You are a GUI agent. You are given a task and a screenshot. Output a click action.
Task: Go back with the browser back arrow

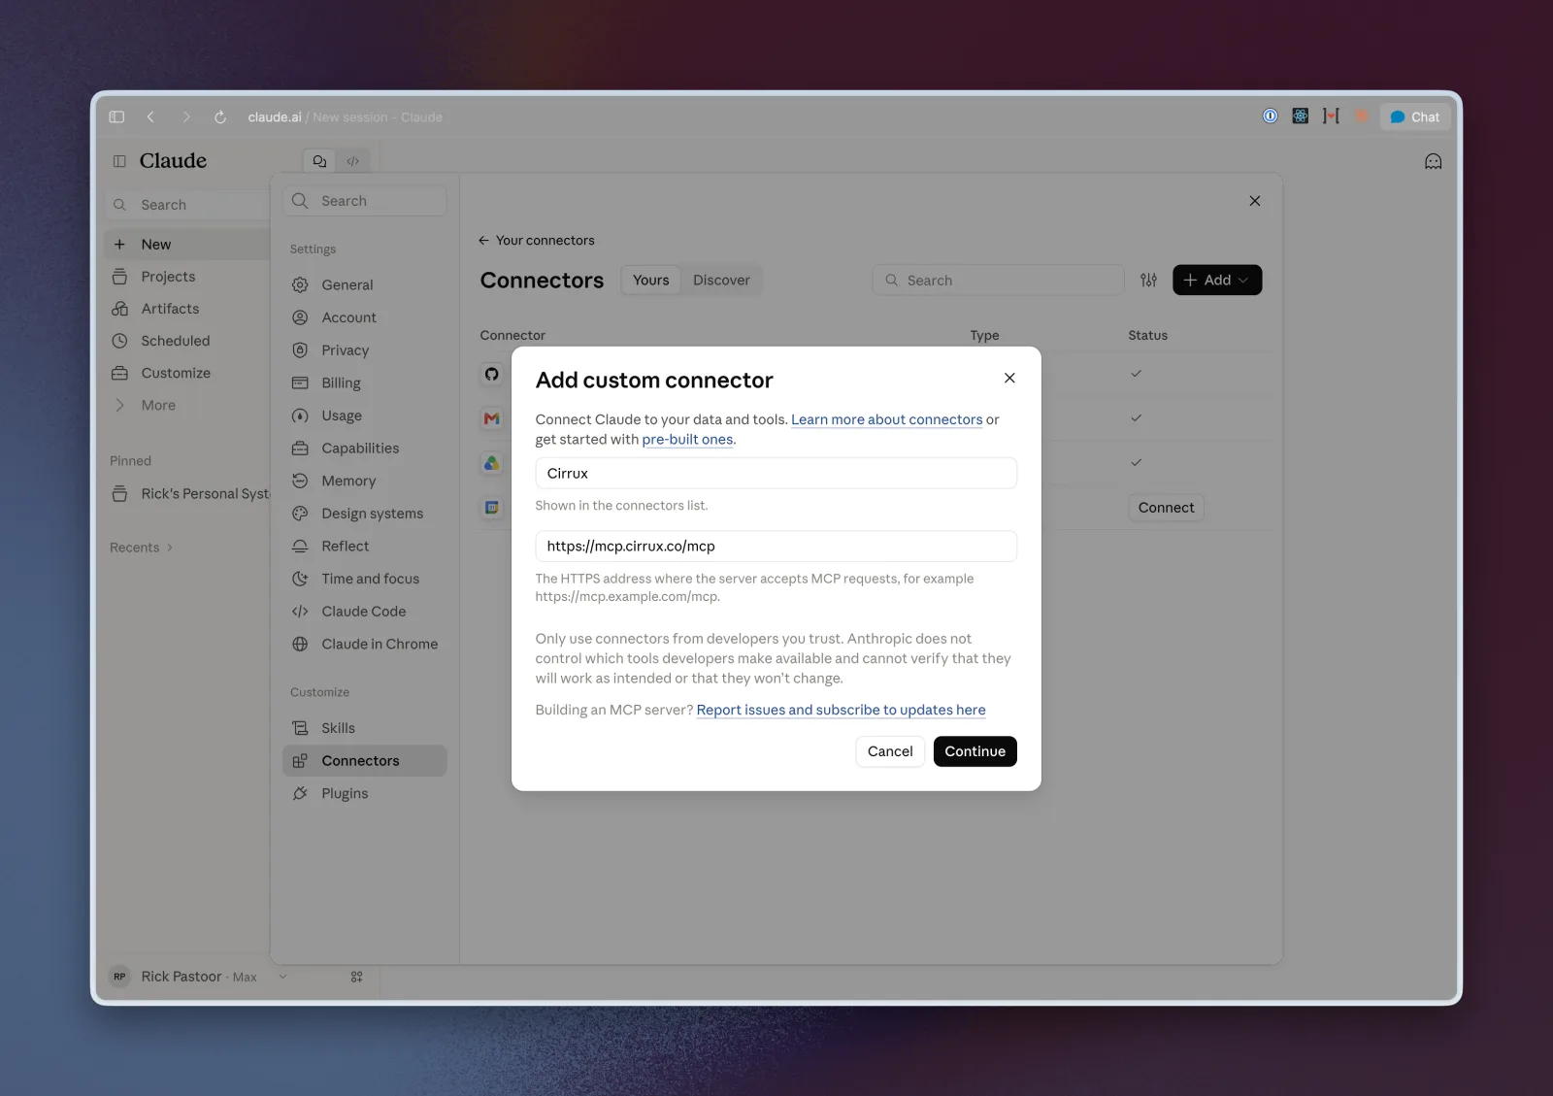point(150,116)
